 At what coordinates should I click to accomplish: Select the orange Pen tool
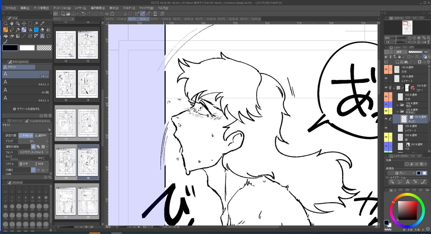pos(5,30)
